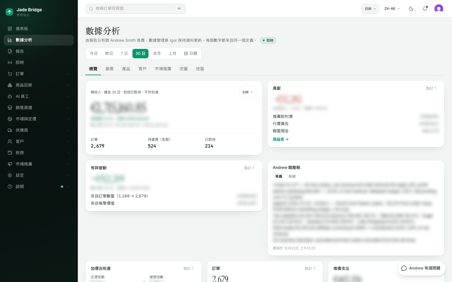The height and width of the screenshot is (282, 452).
Task: Click the 財務 sidebar icon
Action: pyautogui.click(x=10, y=153)
